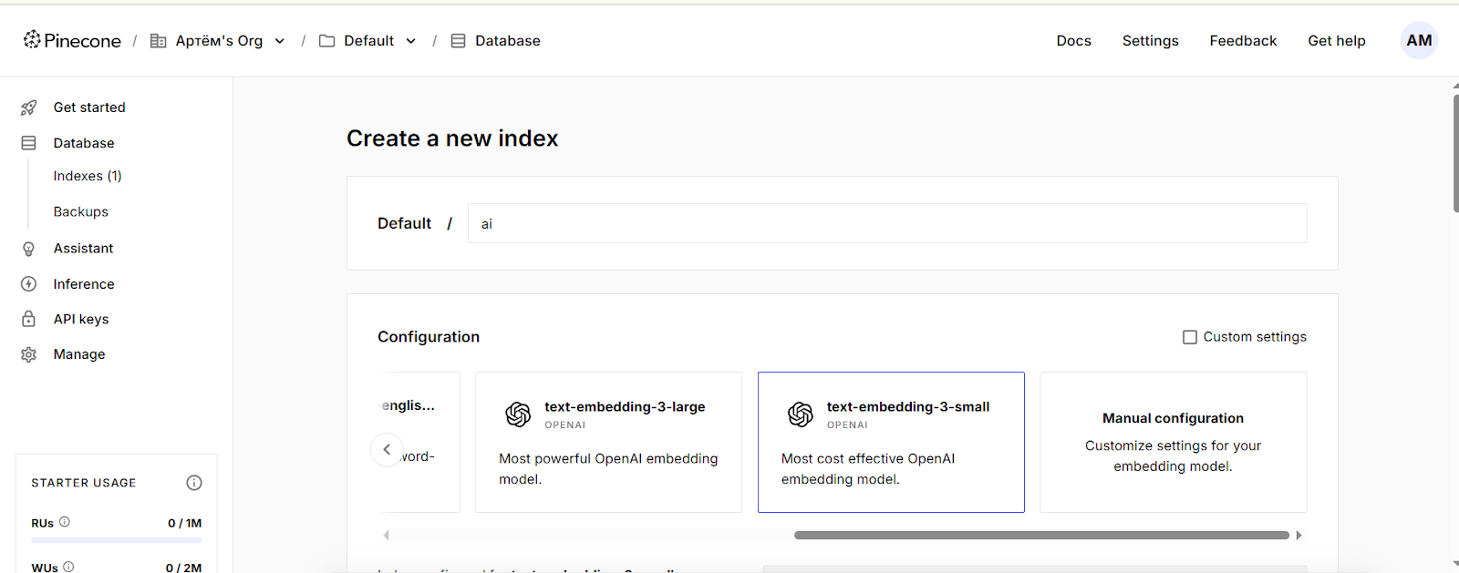This screenshot has height=573, width=1459.
Task: Expand the Default project dropdown
Action: pyautogui.click(x=410, y=41)
